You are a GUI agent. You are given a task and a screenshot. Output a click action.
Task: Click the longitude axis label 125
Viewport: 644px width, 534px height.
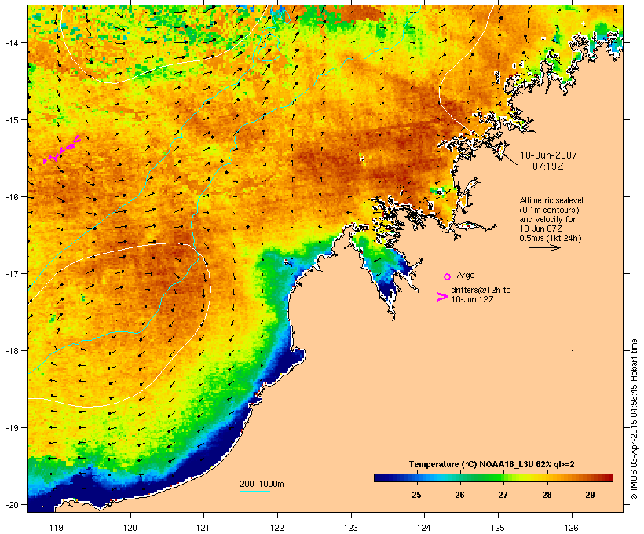pos(498,528)
